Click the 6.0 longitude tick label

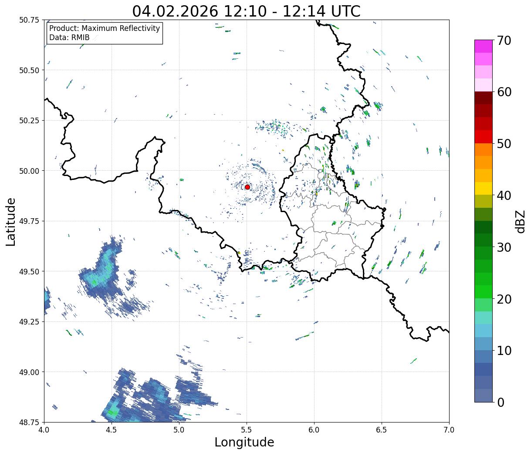[x=314, y=430]
